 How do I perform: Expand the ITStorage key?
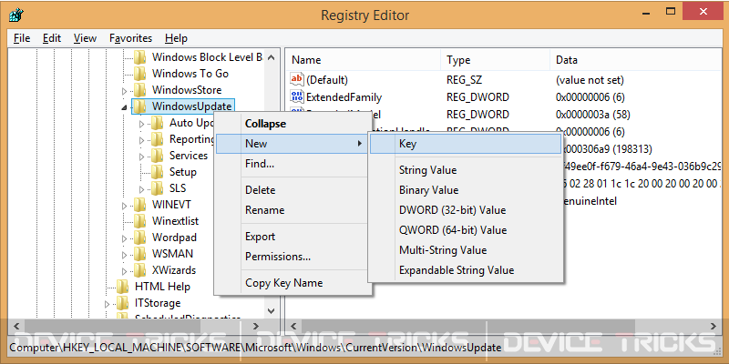click(x=107, y=304)
